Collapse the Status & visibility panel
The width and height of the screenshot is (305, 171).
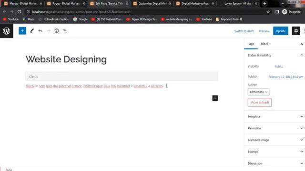pos(274,55)
